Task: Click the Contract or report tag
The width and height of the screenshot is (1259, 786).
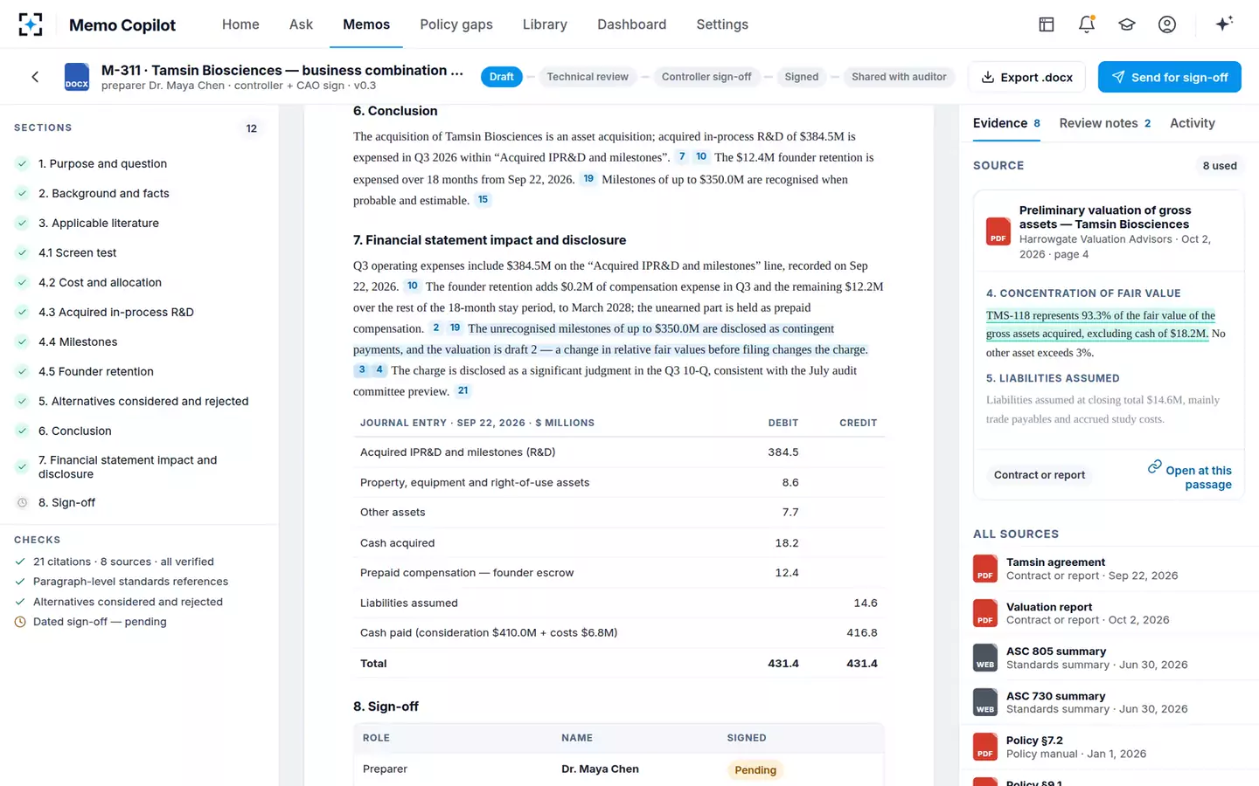Action: pyautogui.click(x=1040, y=475)
